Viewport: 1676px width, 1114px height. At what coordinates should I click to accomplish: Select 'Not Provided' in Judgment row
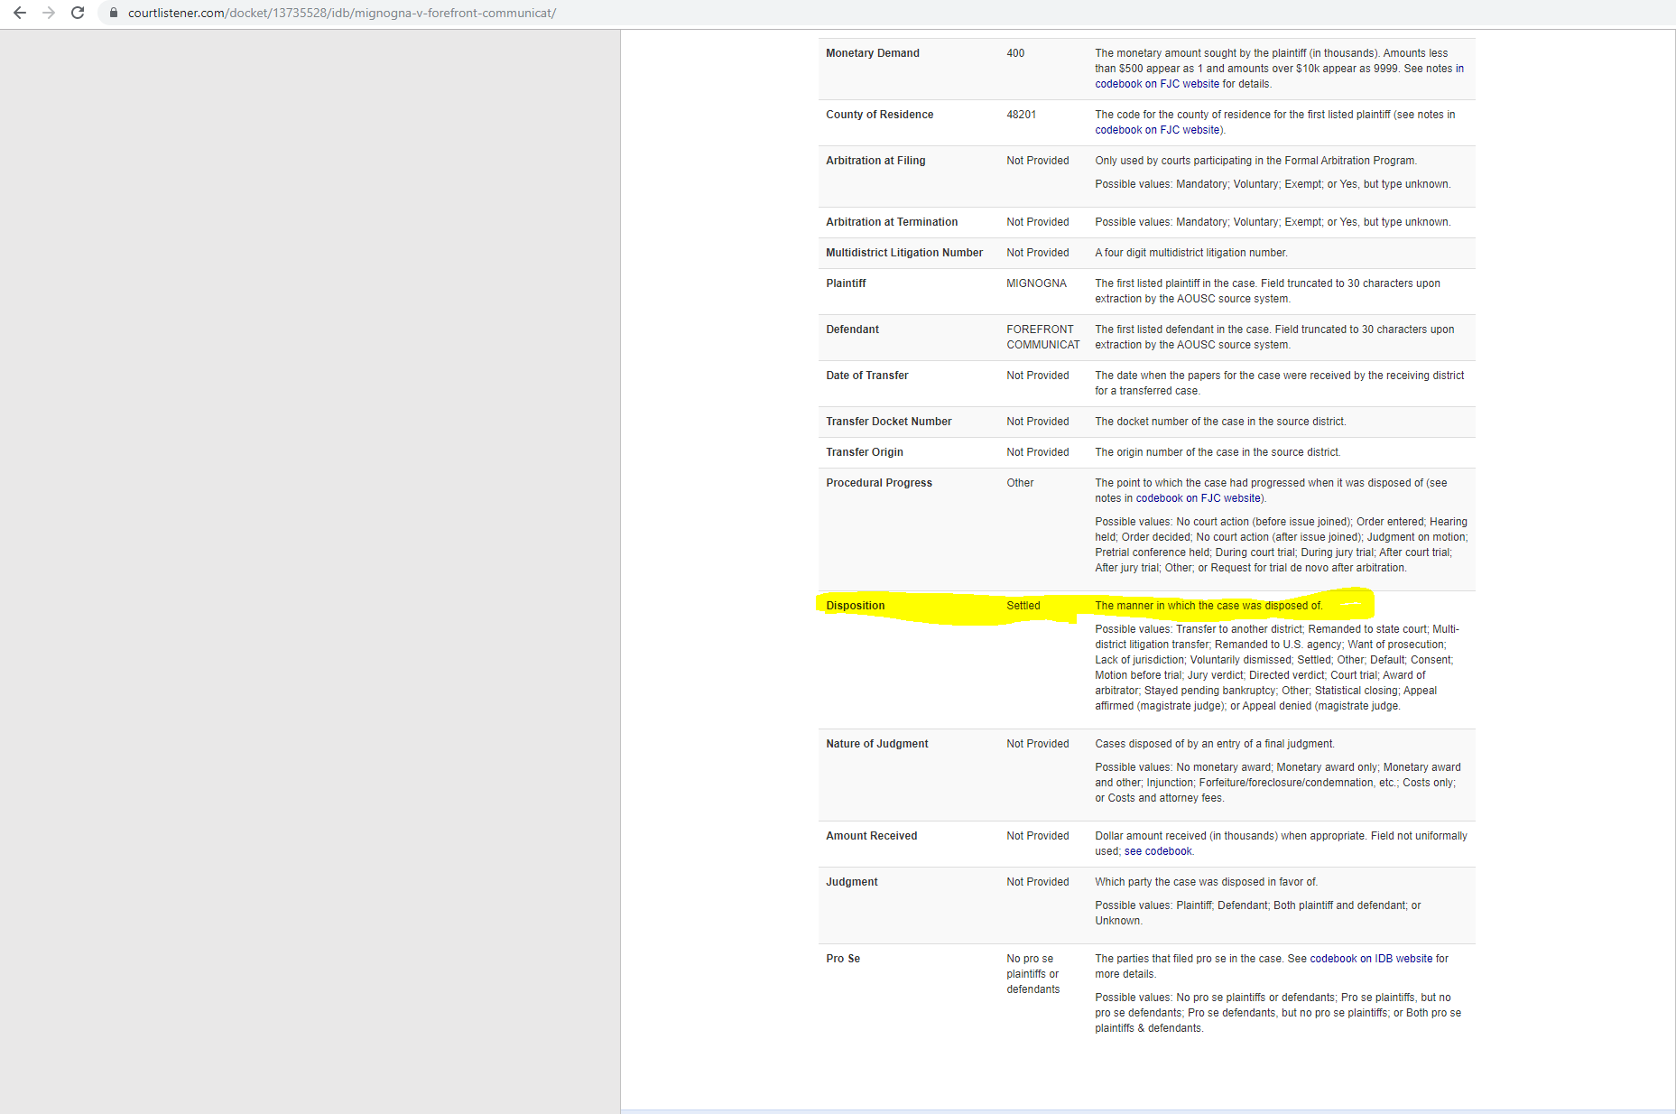tap(1038, 882)
